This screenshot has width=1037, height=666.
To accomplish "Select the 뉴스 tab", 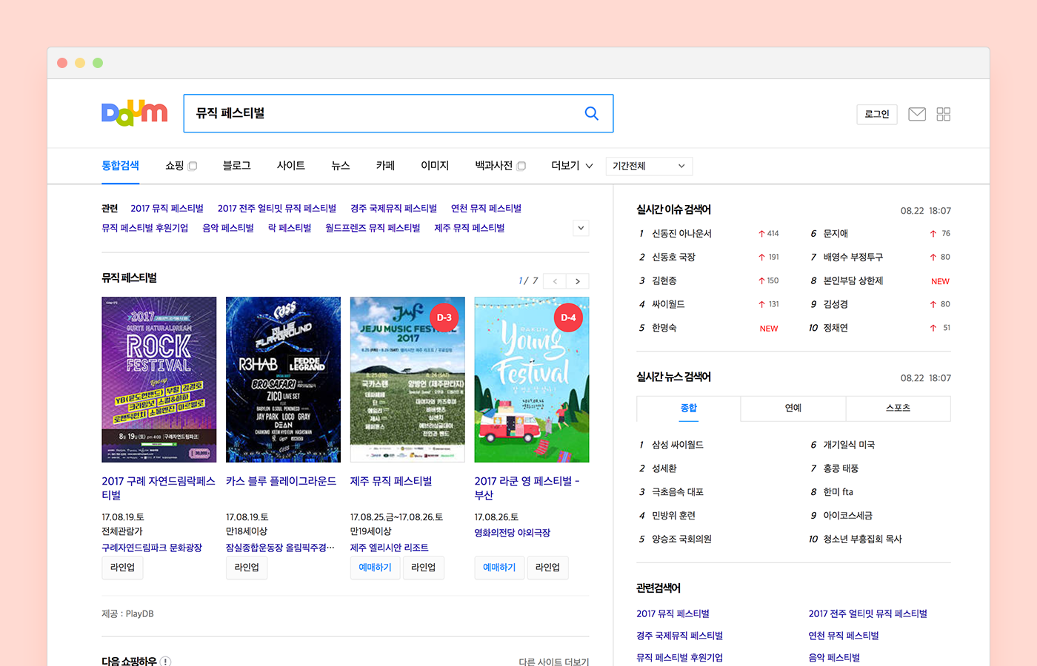I will click(341, 166).
